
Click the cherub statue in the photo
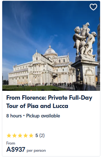pos(85,40)
